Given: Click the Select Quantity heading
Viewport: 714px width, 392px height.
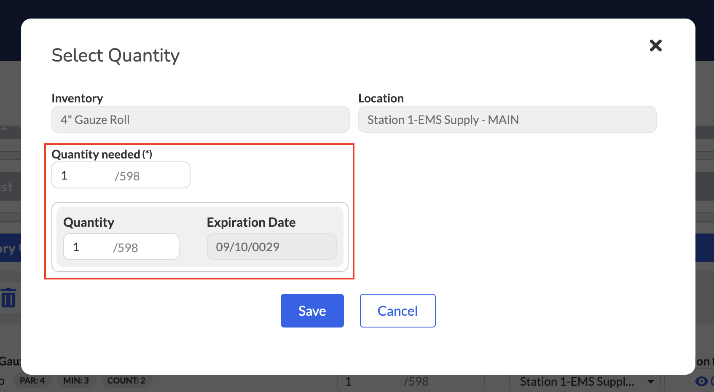Looking at the screenshot, I should coord(115,55).
